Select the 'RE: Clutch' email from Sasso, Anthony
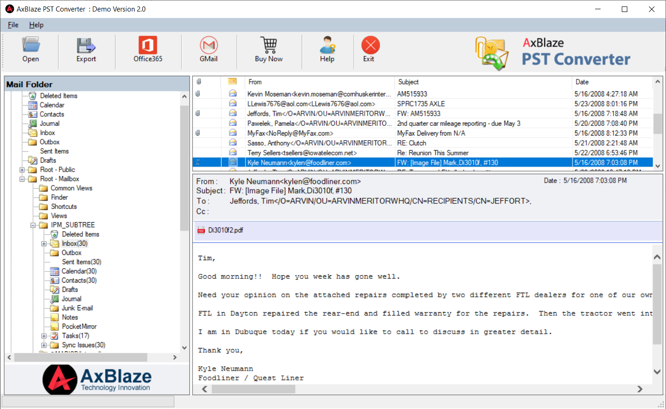This screenshot has width=666, height=409. coord(422,143)
